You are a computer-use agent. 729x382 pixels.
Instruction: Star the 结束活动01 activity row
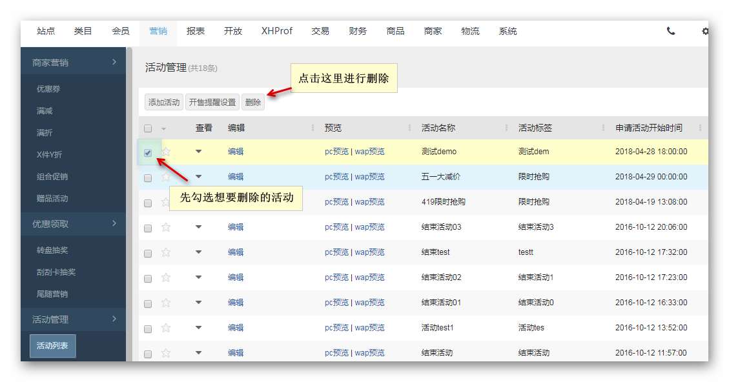166,303
